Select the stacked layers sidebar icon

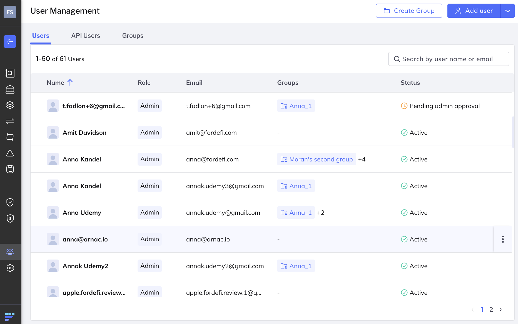tap(10, 105)
